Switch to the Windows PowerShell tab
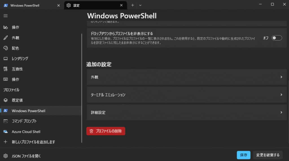The image size is (289, 161). 31,5
